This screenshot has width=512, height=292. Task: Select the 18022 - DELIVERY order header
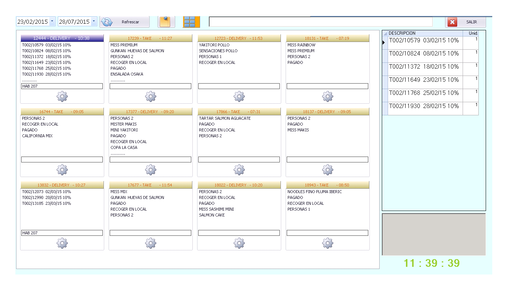pyautogui.click(x=239, y=185)
